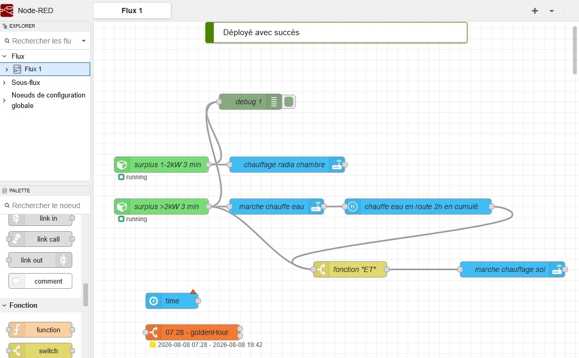Select the link call palette node
The width and height of the screenshot is (579, 358).
(40, 239)
